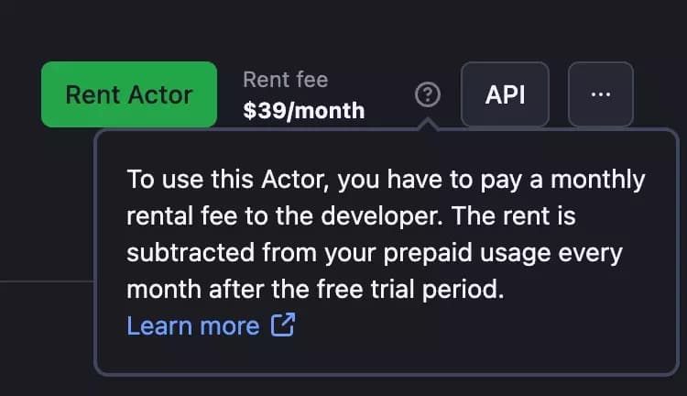
Task: Click empty tooltip area right of Learn more
Action: point(476,328)
